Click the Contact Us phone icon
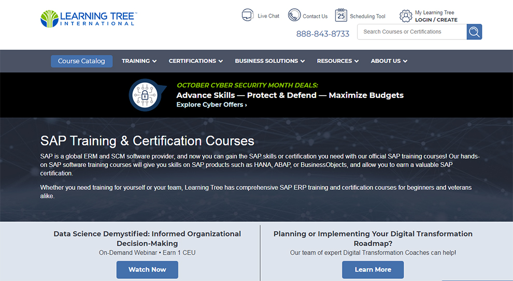This screenshot has height=281, width=513. tap(294, 15)
